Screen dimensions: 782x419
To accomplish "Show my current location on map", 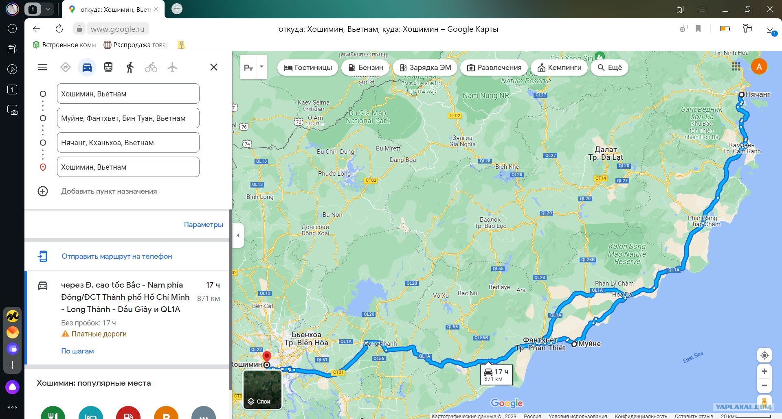I will tap(764, 356).
